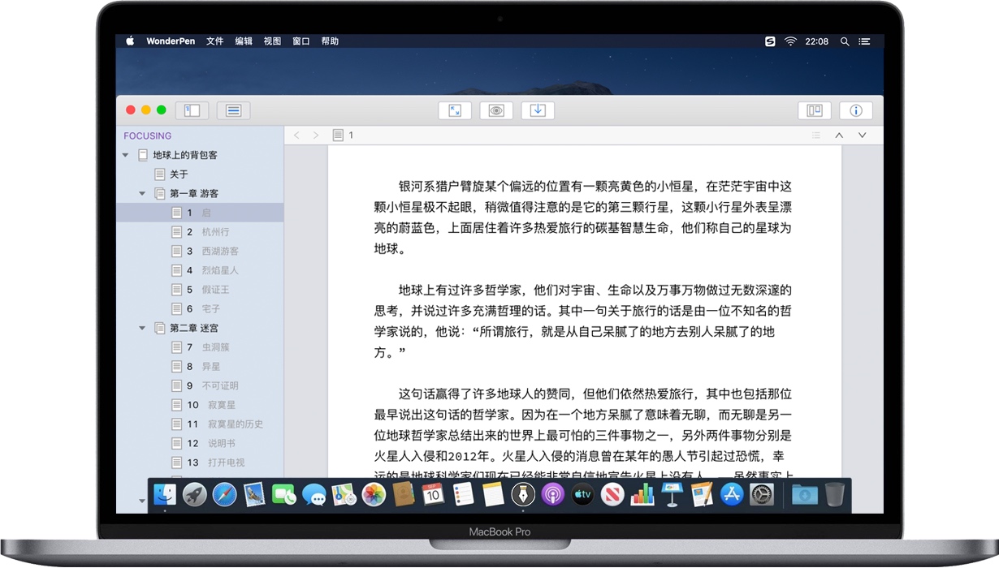Click Spotlight search in the menu bar
Viewport: 999px width, 568px height.
(x=845, y=41)
